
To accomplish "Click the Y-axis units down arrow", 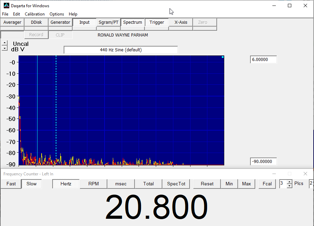I will [4, 48].
